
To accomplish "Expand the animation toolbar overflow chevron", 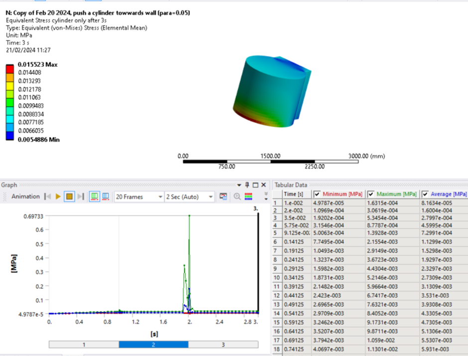I will [266, 196].
